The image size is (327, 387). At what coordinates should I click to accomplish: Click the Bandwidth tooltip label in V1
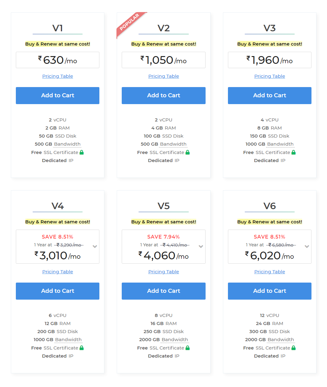(67, 144)
